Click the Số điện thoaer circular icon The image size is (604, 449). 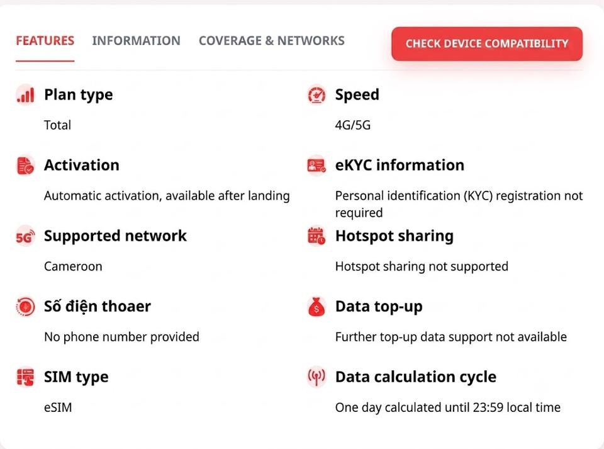[x=25, y=307]
